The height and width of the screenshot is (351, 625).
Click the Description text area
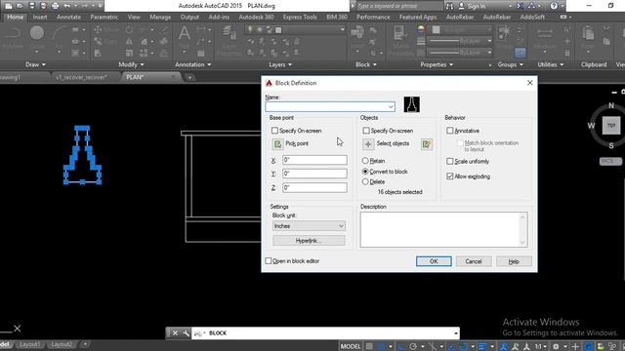point(443,230)
